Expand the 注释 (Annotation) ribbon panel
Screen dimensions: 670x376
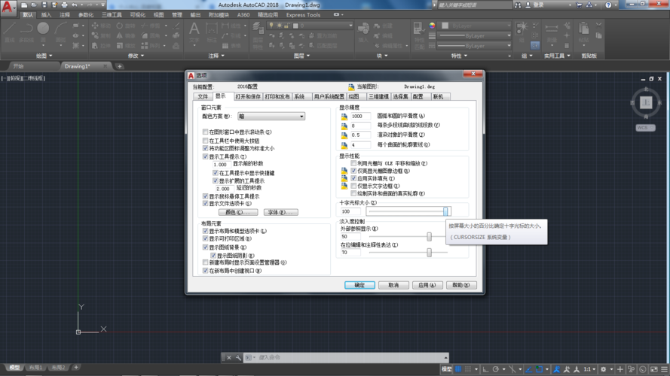[x=216, y=56]
